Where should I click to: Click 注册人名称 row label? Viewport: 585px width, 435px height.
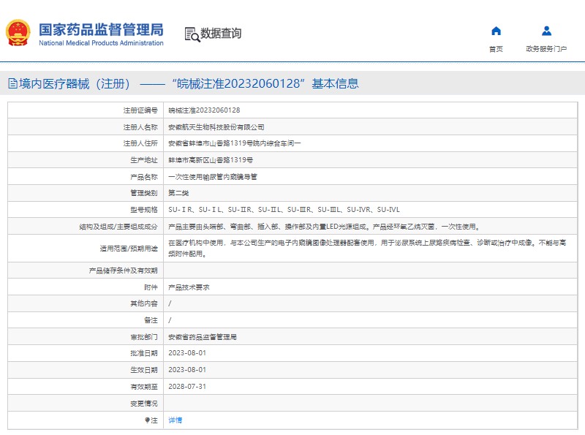point(140,127)
